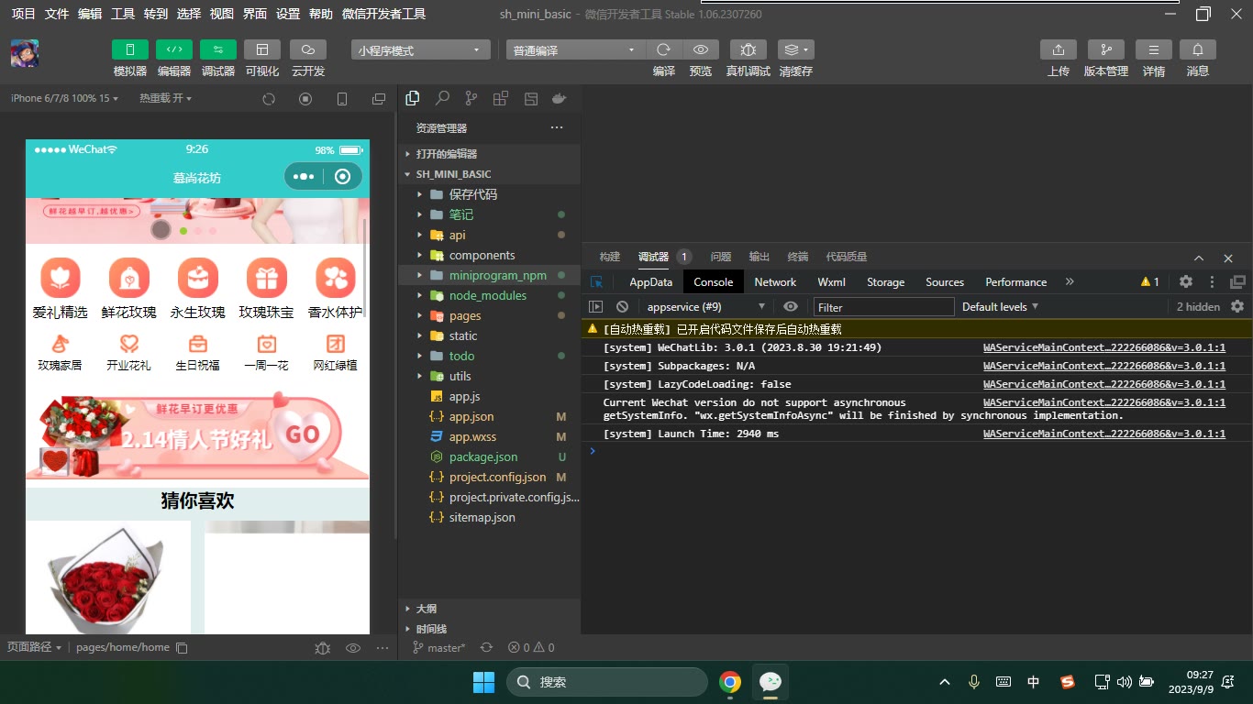Screen dimensions: 1253x704
Task: Collapse the SH_MINI_BASIC project root
Action: pos(490,174)
